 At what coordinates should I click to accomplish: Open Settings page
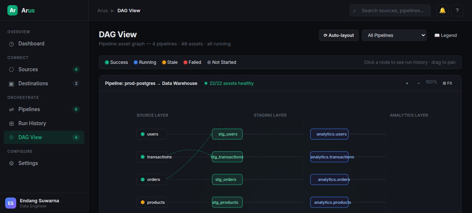pos(44,163)
